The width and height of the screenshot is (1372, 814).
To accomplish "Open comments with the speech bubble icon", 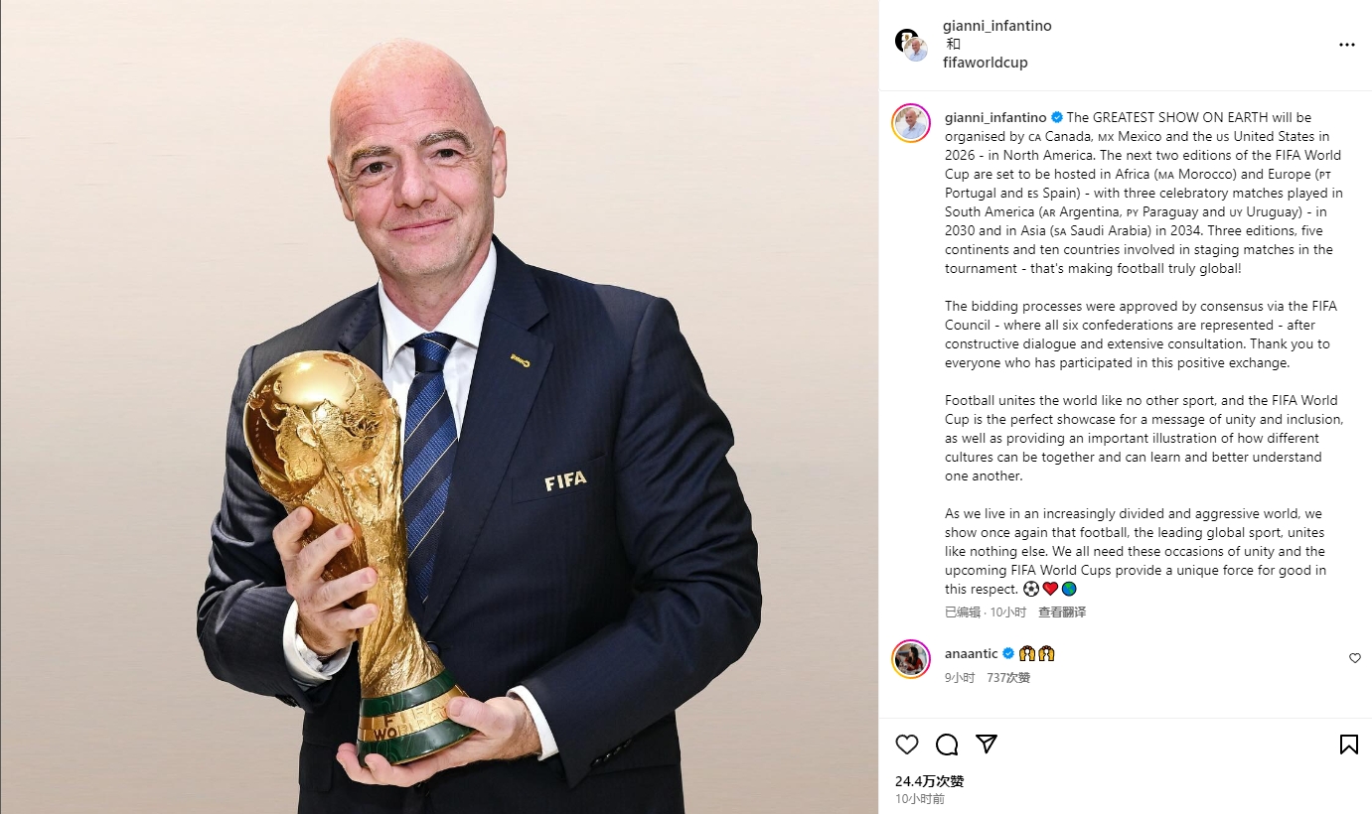I will point(947,745).
